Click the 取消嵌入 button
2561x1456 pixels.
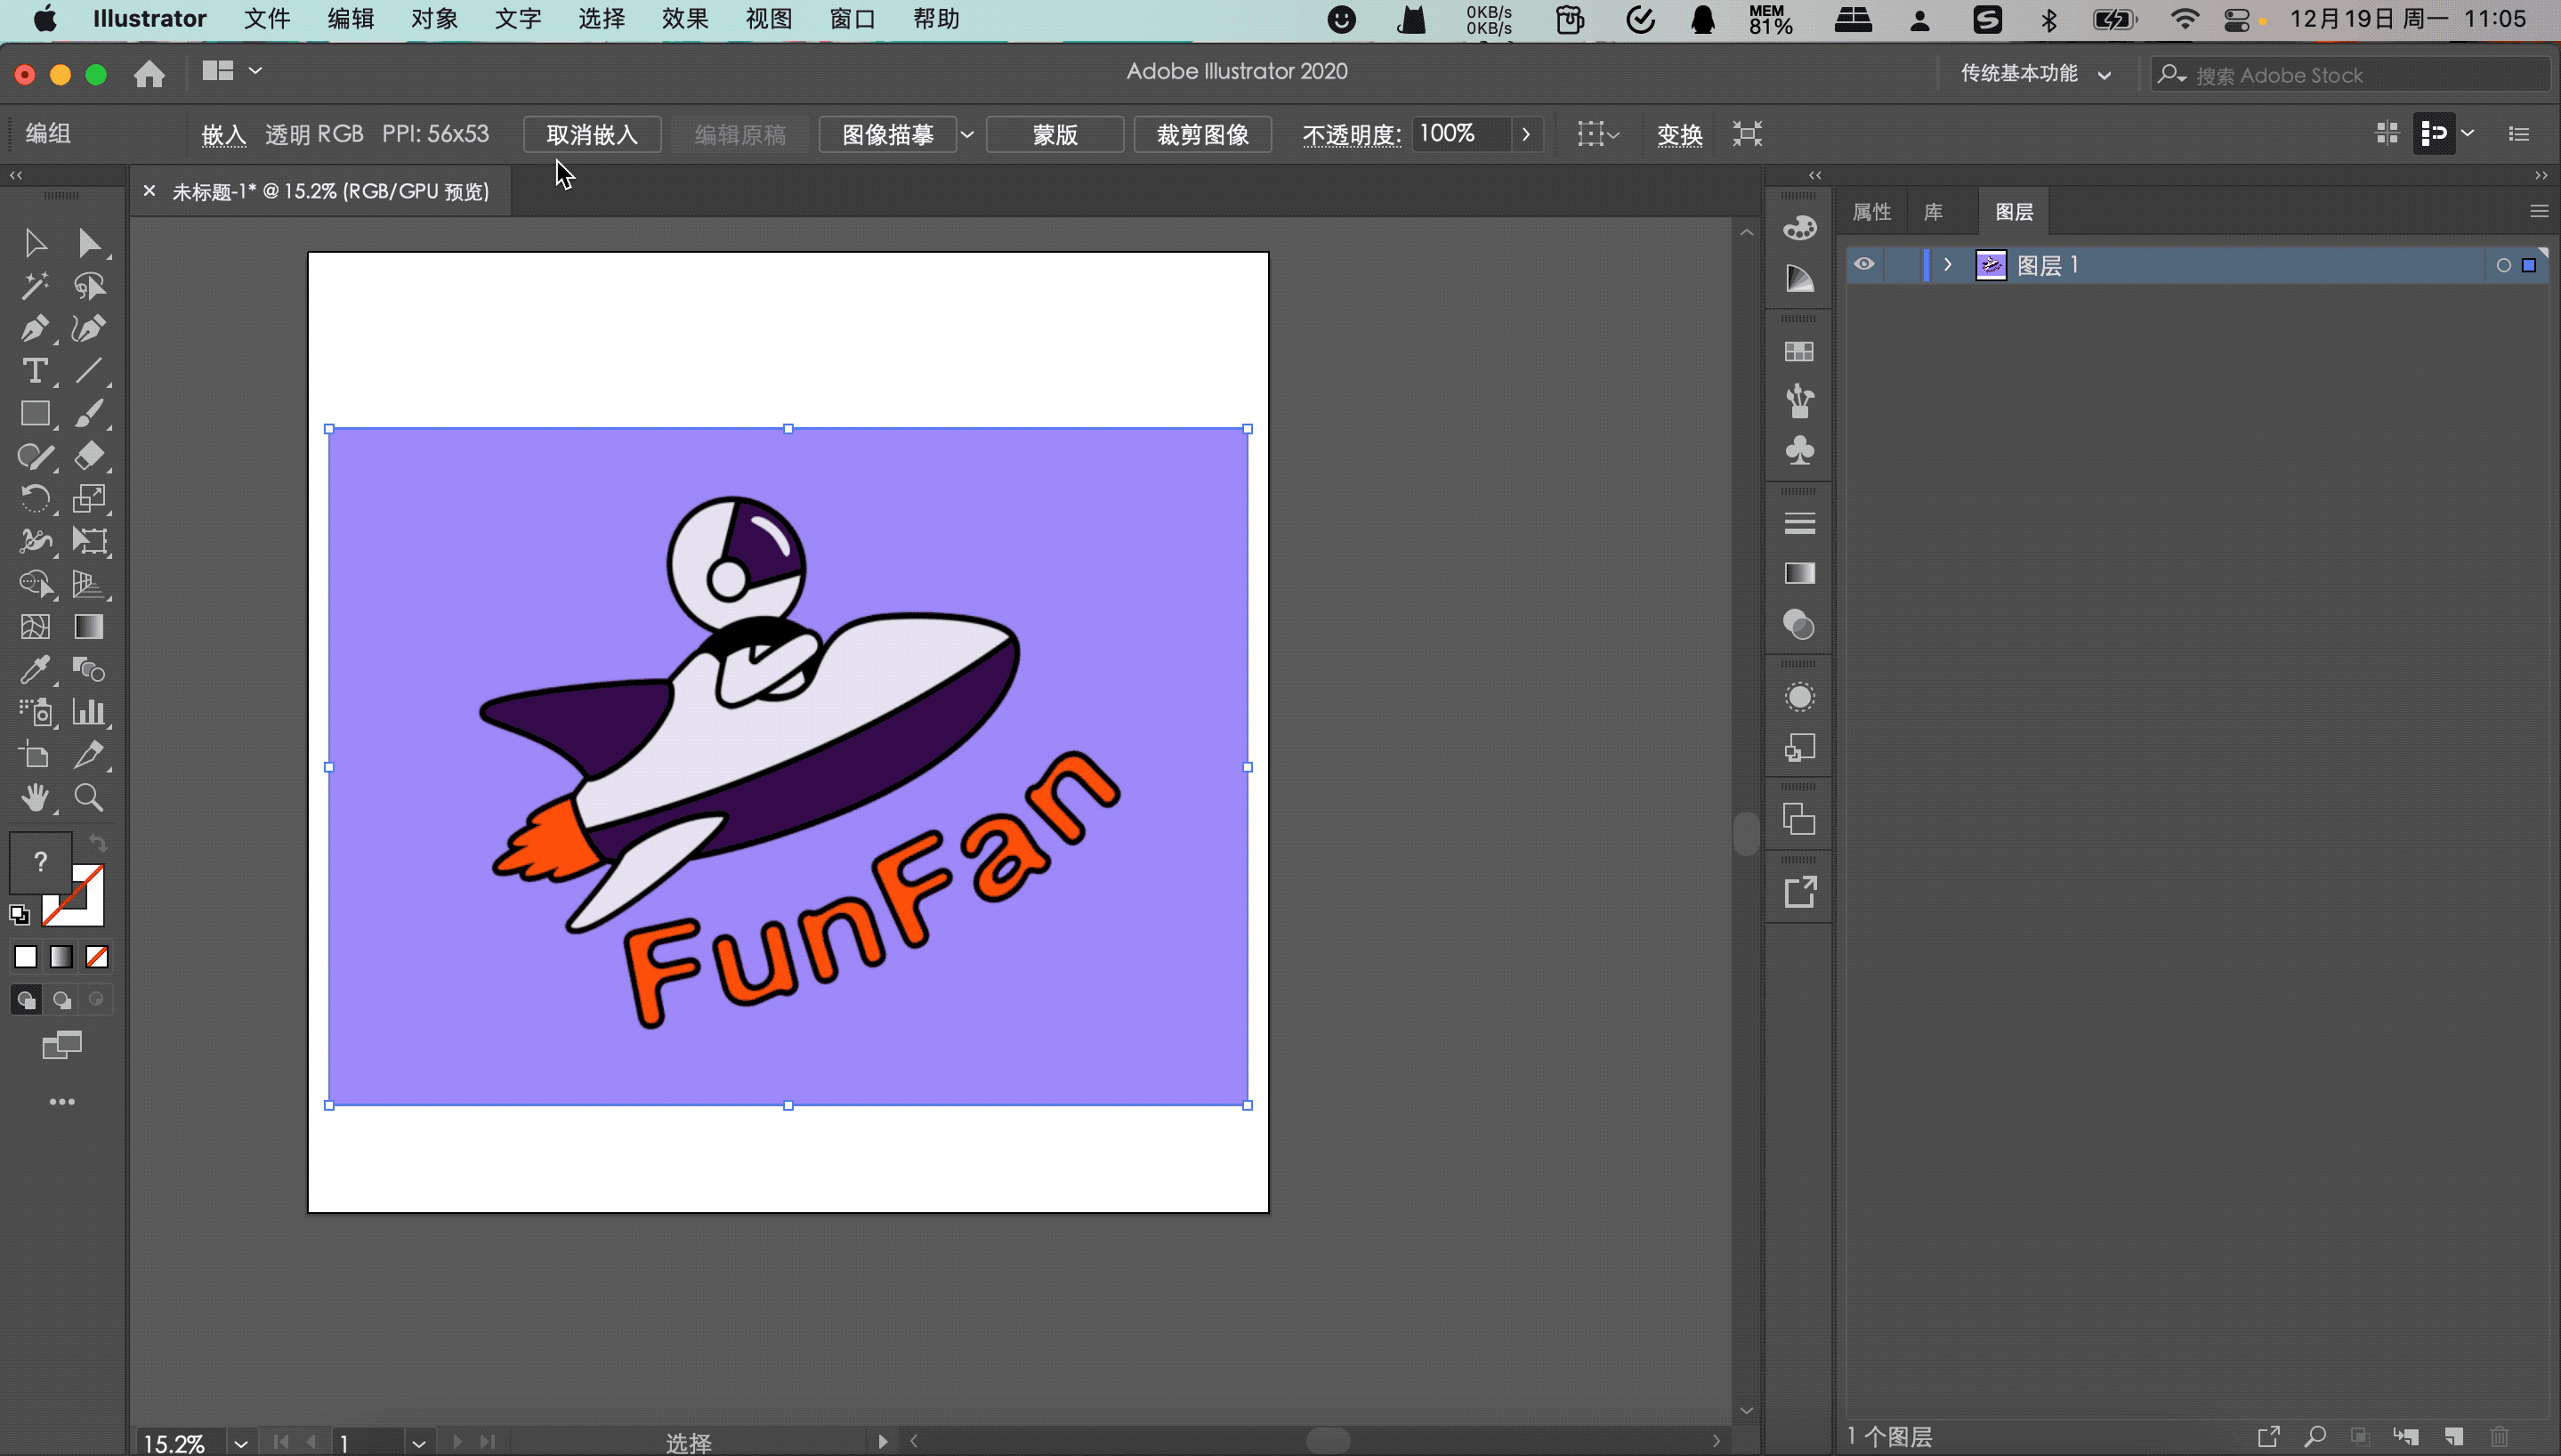(x=592, y=134)
